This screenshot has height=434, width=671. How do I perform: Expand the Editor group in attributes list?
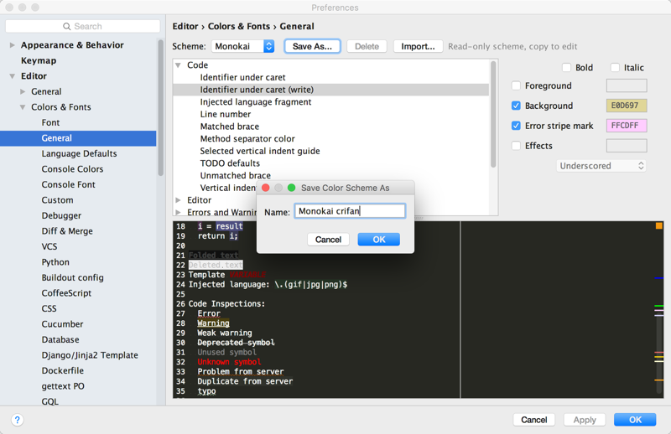pos(178,200)
